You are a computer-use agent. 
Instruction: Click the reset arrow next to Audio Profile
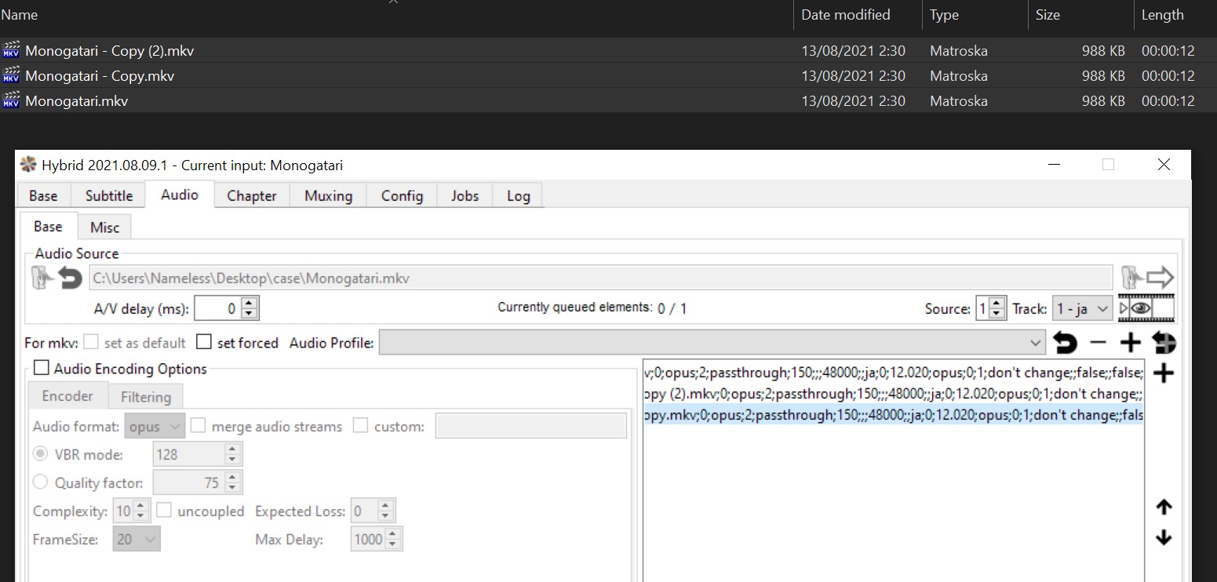(1064, 343)
